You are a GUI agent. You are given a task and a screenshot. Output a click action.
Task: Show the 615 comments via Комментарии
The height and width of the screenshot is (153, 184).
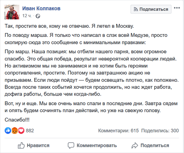pos(118,131)
